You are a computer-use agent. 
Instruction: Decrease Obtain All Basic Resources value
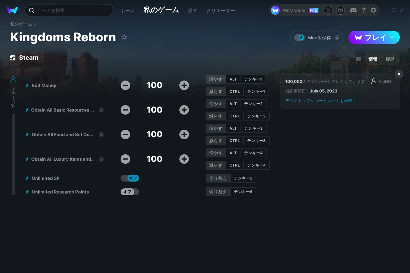pos(125,110)
